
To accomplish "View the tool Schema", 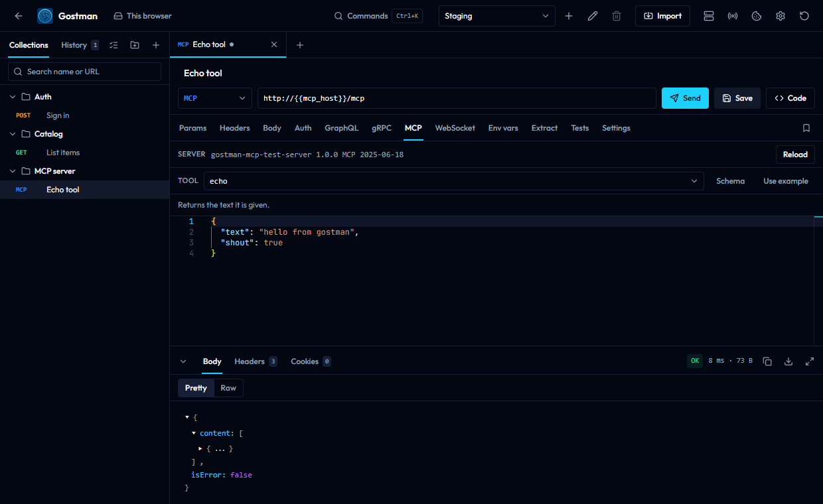I will (x=731, y=181).
